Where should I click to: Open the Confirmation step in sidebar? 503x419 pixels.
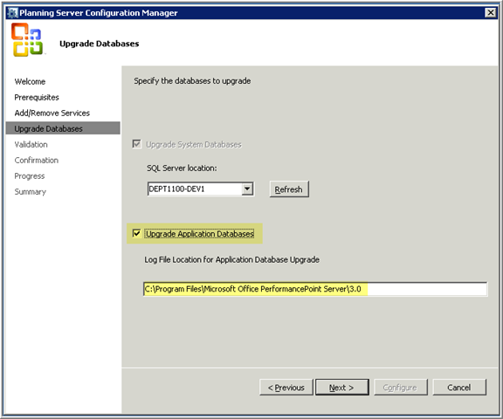37,160
